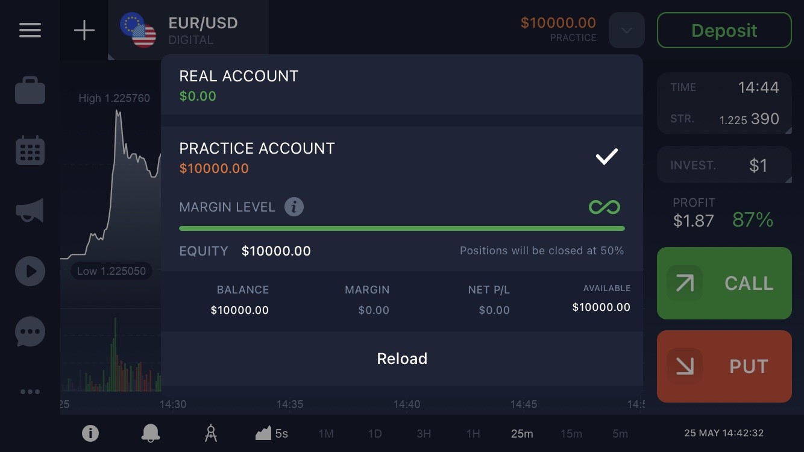Open the megaphone news icon
The width and height of the screenshot is (804, 452).
(30, 210)
